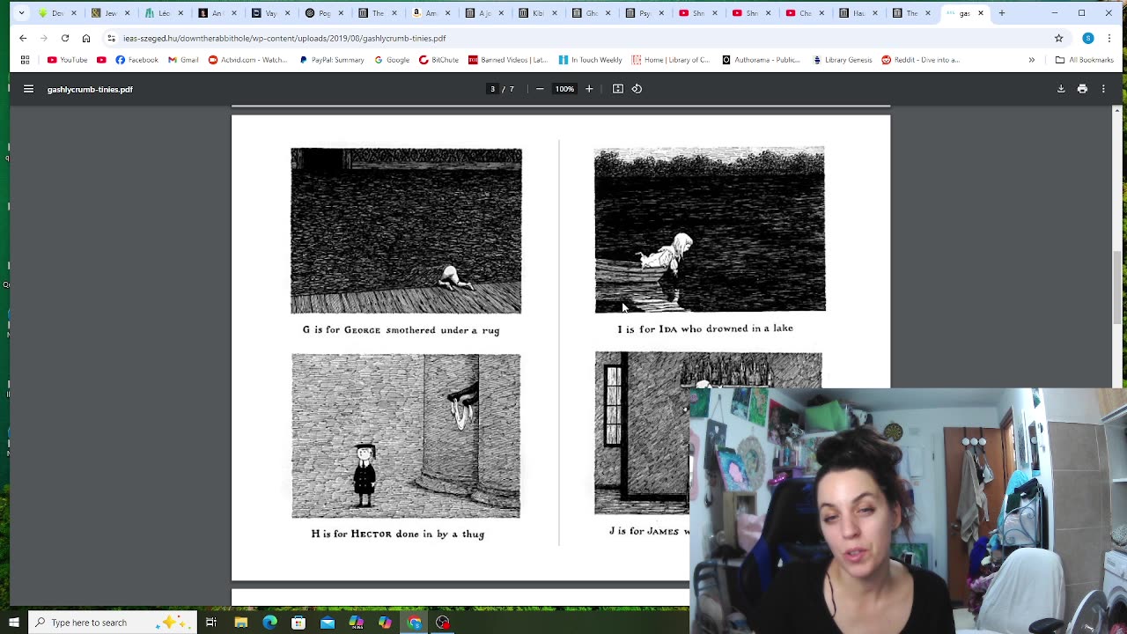Open In Touch Weekly bookmark

[x=590, y=60]
